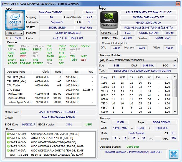The image size is (182, 162).
Task: Close the HWiNFO64 window via title bar X
Action: pos(178,4)
